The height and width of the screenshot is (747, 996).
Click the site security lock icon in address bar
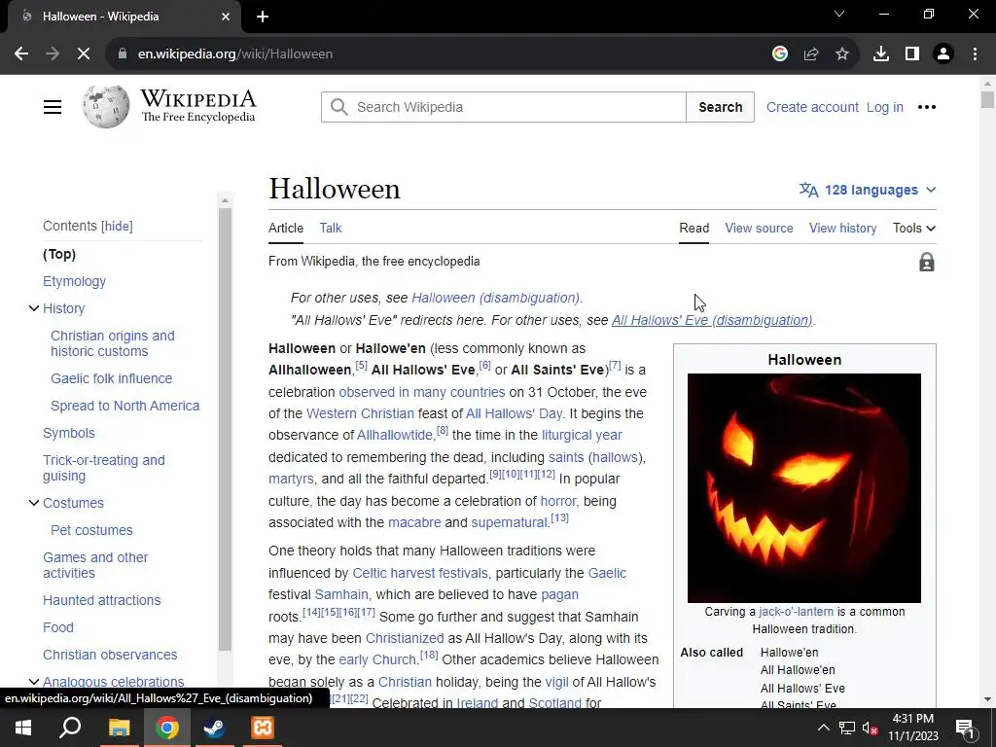[x=123, y=54]
